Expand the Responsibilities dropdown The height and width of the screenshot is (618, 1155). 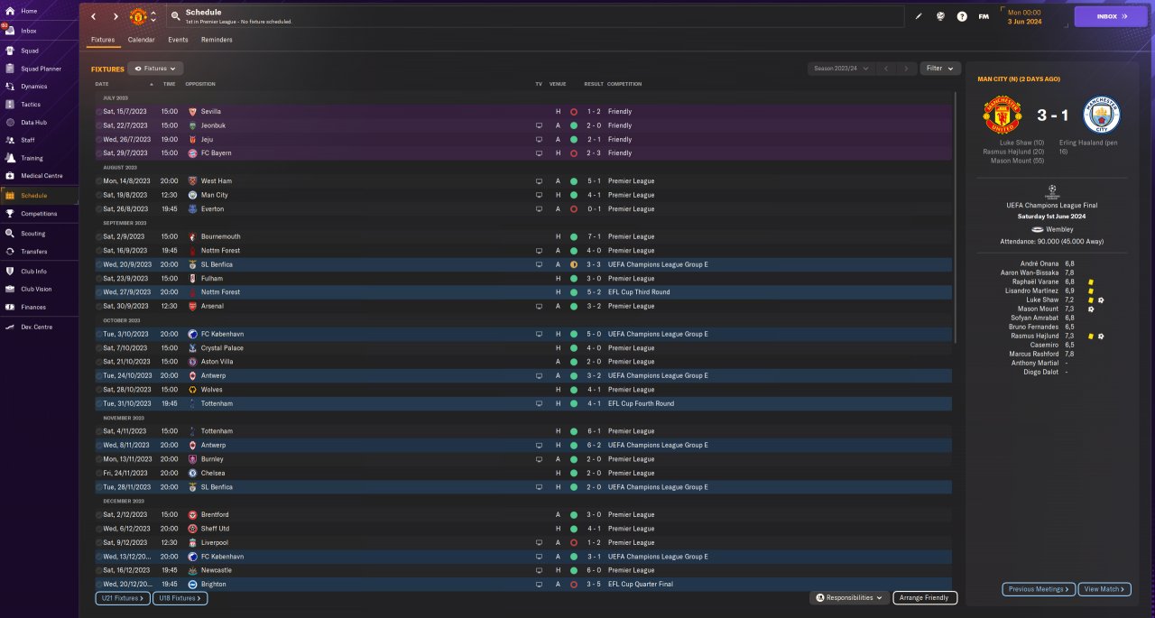[x=849, y=597]
